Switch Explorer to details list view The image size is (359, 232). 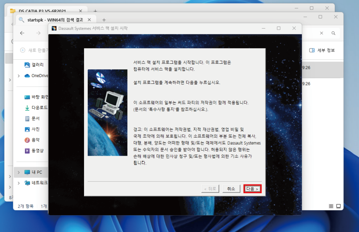coord(331,206)
